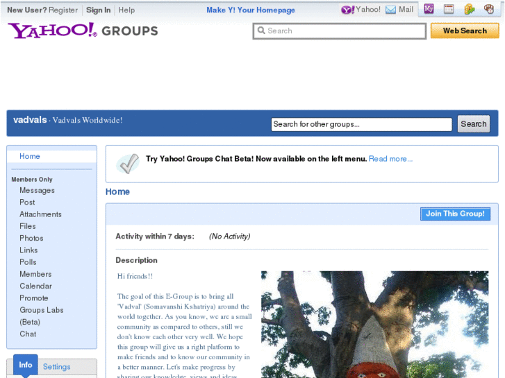Open Calendar in the left menu

(35, 286)
